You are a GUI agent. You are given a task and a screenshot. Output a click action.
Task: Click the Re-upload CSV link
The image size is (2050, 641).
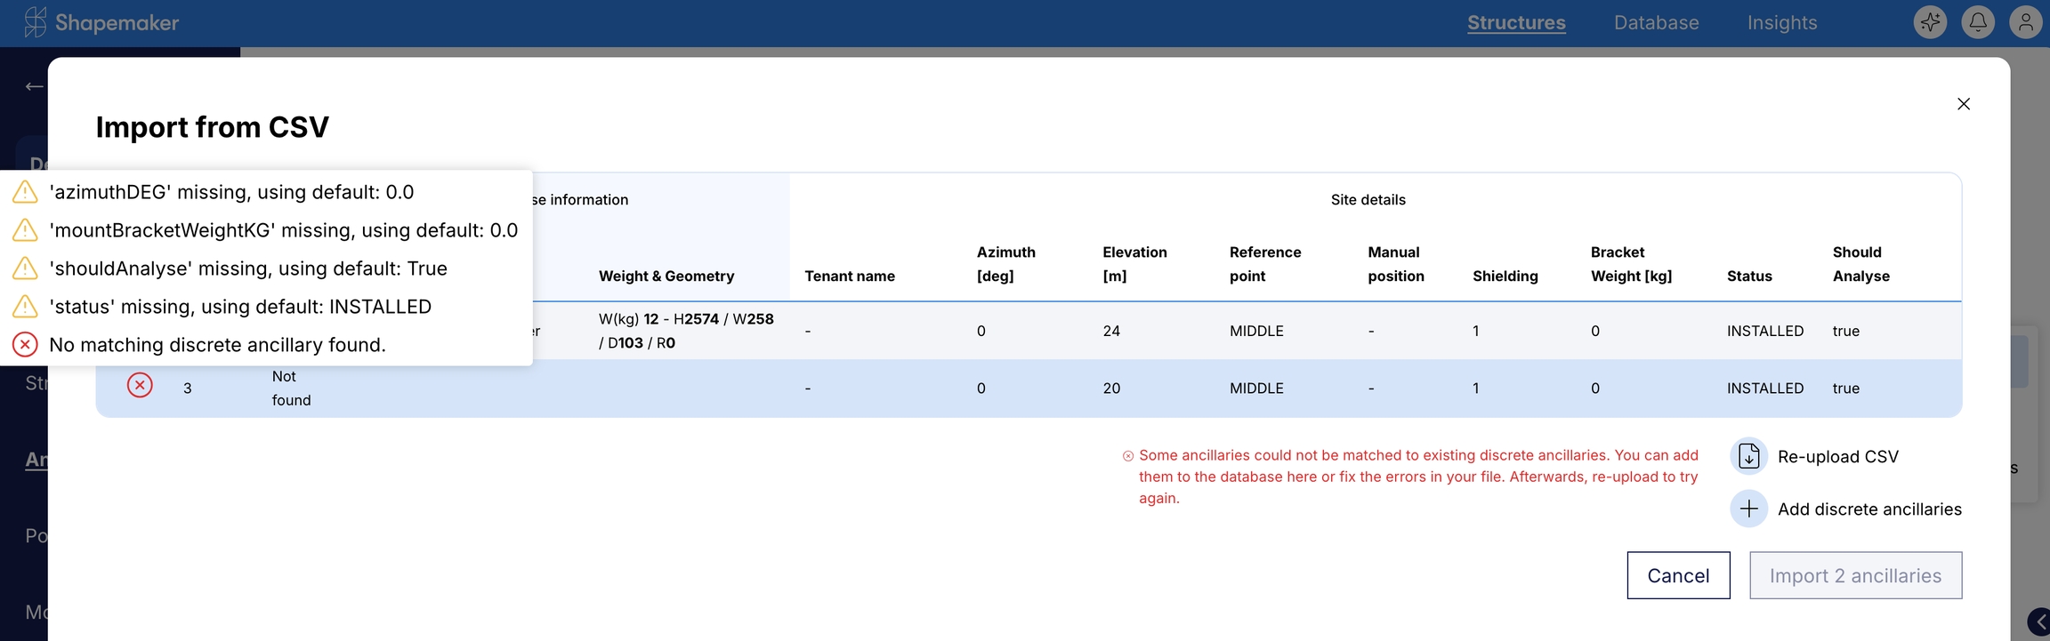pyautogui.click(x=1837, y=457)
